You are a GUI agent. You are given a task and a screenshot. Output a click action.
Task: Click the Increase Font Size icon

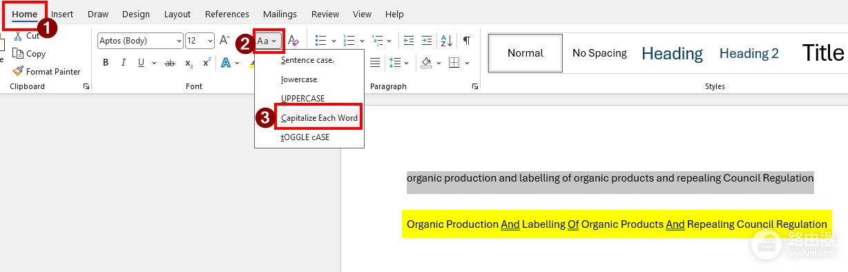pos(224,41)
